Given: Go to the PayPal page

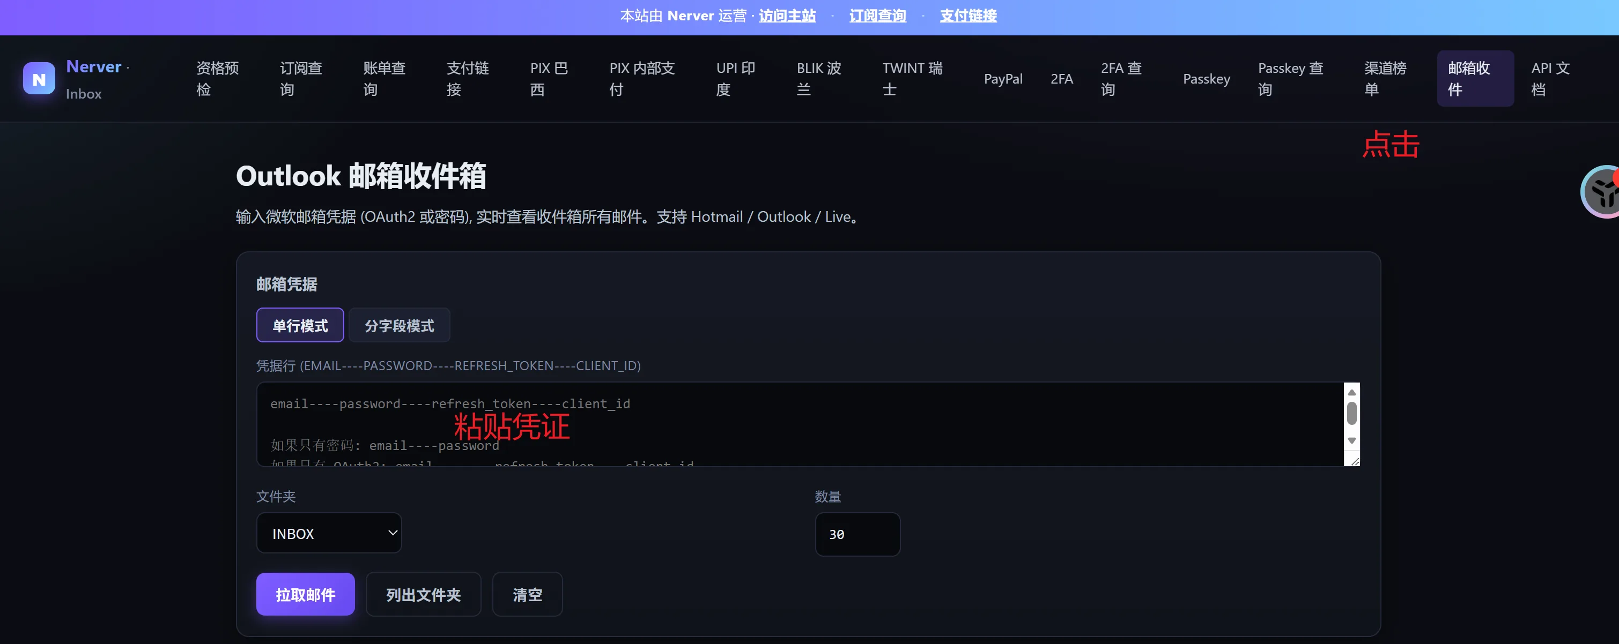Looking at the screenshot, I should point(1003,79).
